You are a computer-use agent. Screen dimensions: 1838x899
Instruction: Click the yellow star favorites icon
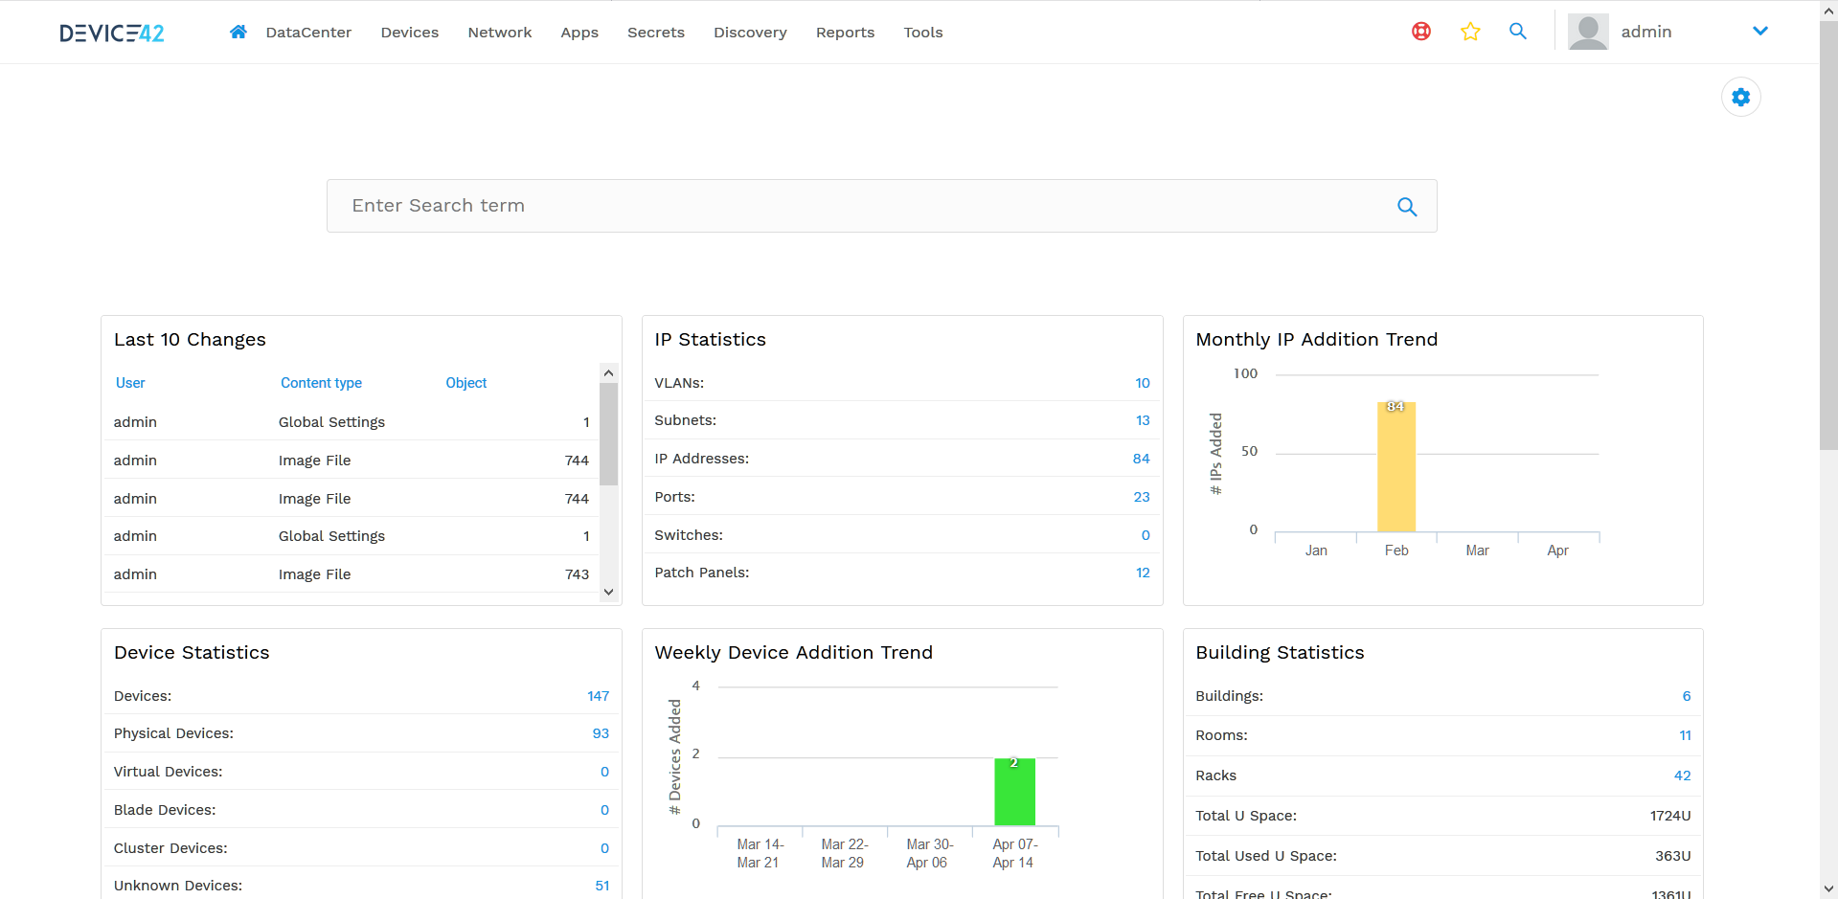[1470, 32]
